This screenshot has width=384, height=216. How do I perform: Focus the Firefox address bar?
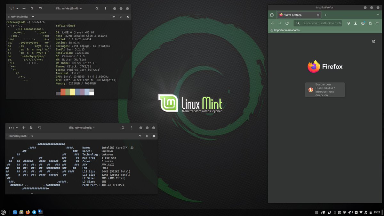(x=318, y=23)
